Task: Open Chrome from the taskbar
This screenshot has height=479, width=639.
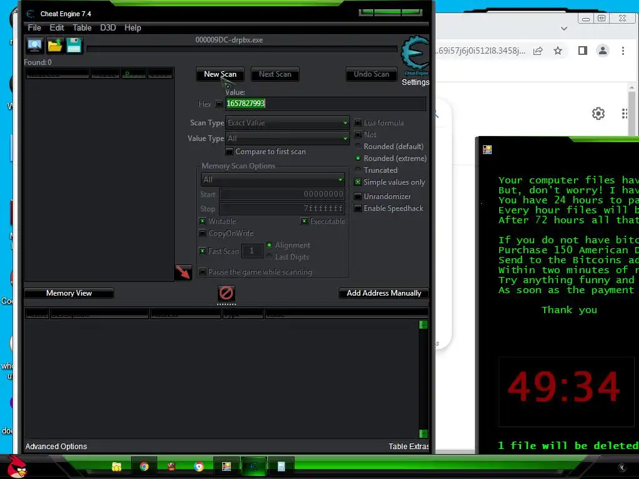Action: [144, 467]
